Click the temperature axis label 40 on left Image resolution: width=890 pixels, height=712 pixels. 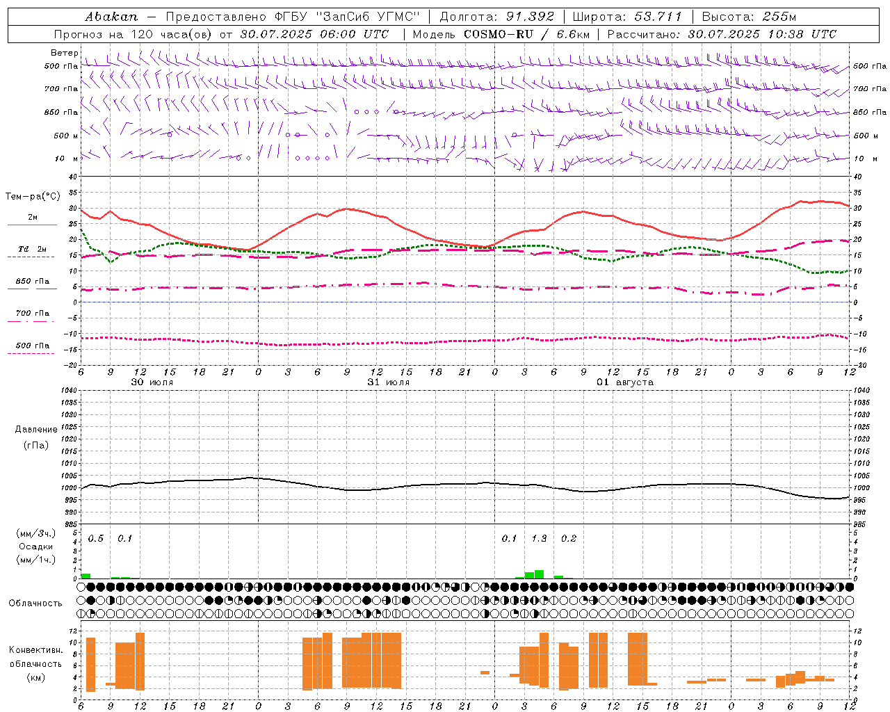point(73,177)
